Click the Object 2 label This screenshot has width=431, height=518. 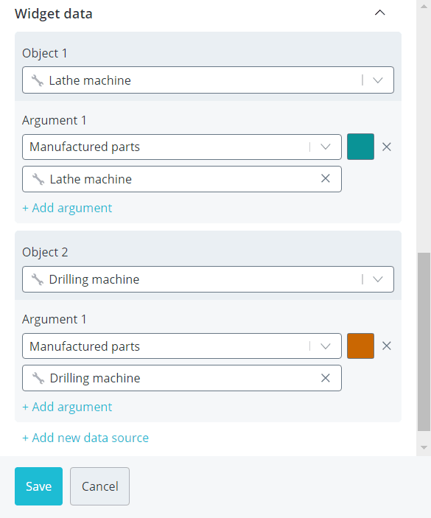45,252
